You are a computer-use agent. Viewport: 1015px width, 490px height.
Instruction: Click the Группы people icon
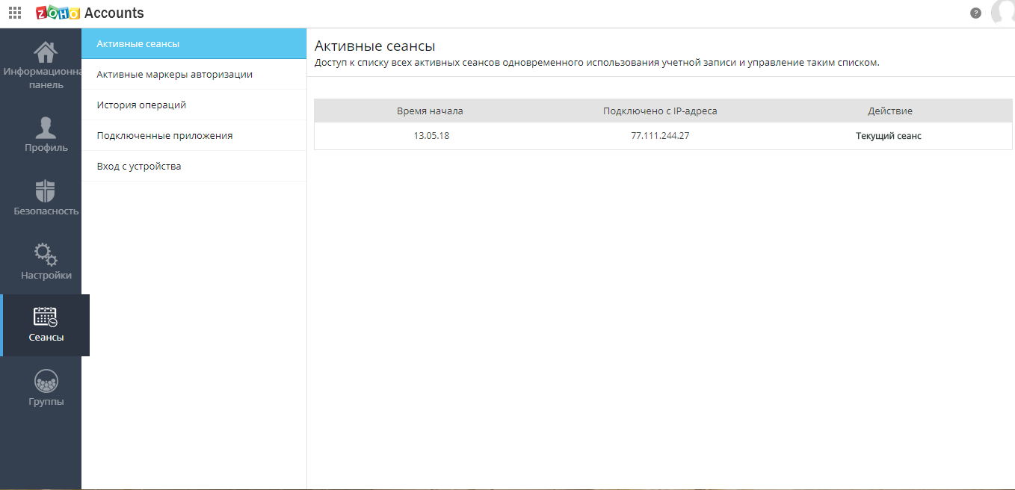click(46, 381)
